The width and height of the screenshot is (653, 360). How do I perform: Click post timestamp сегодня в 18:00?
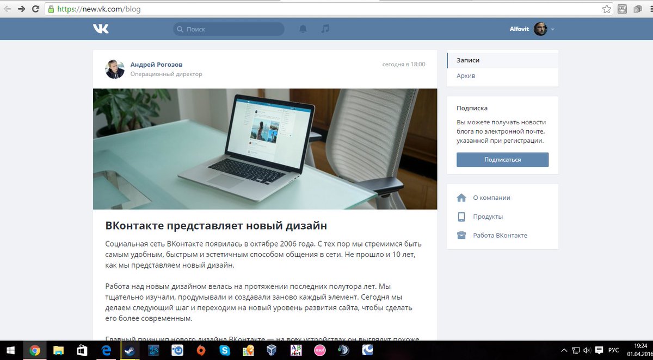[404, 64]
